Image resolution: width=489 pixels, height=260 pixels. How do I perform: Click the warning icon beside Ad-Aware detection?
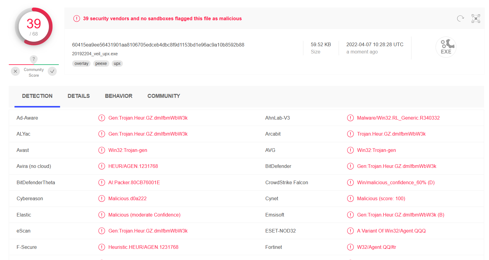[102, 118]
